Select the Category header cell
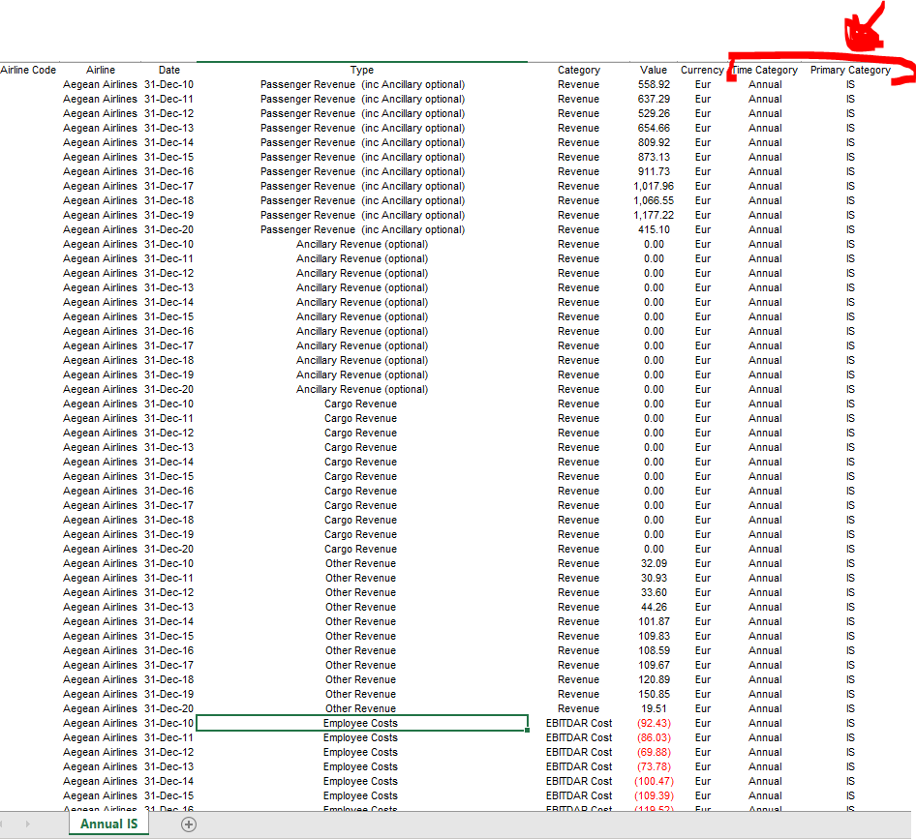 click(x=579, y=70)
